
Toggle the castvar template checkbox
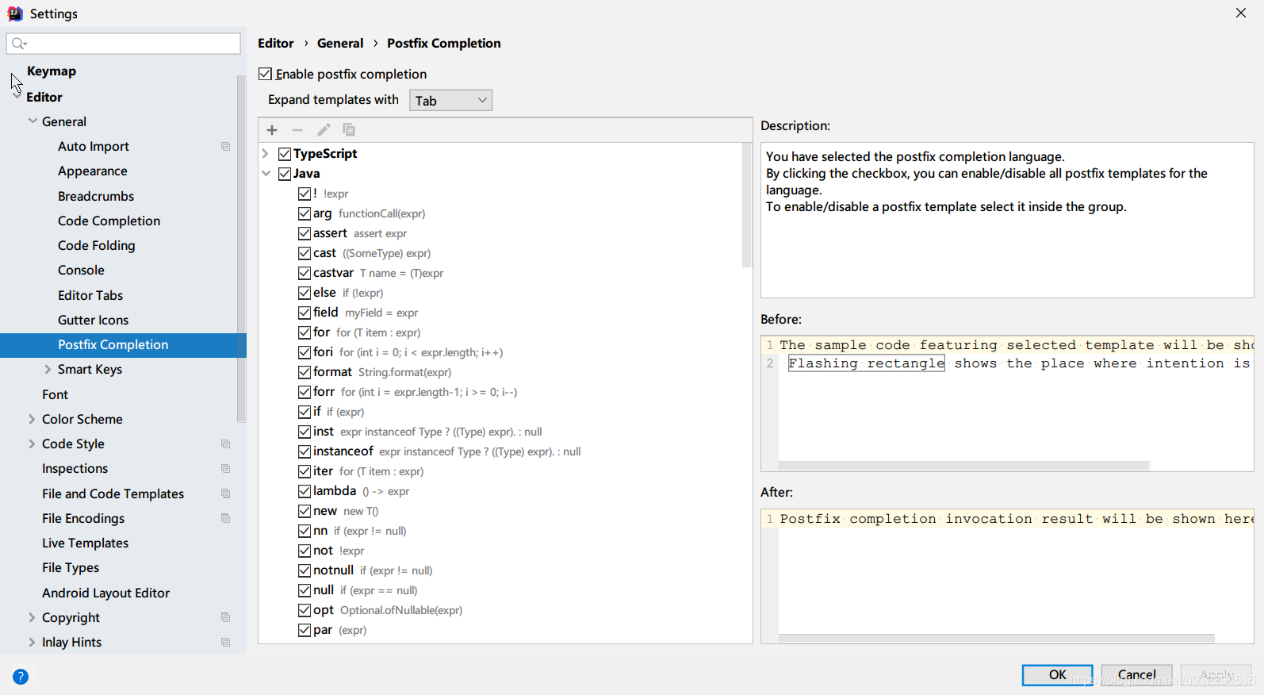tap(305, 273)
